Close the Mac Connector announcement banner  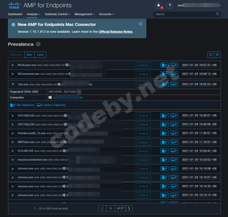coord(140,24)
